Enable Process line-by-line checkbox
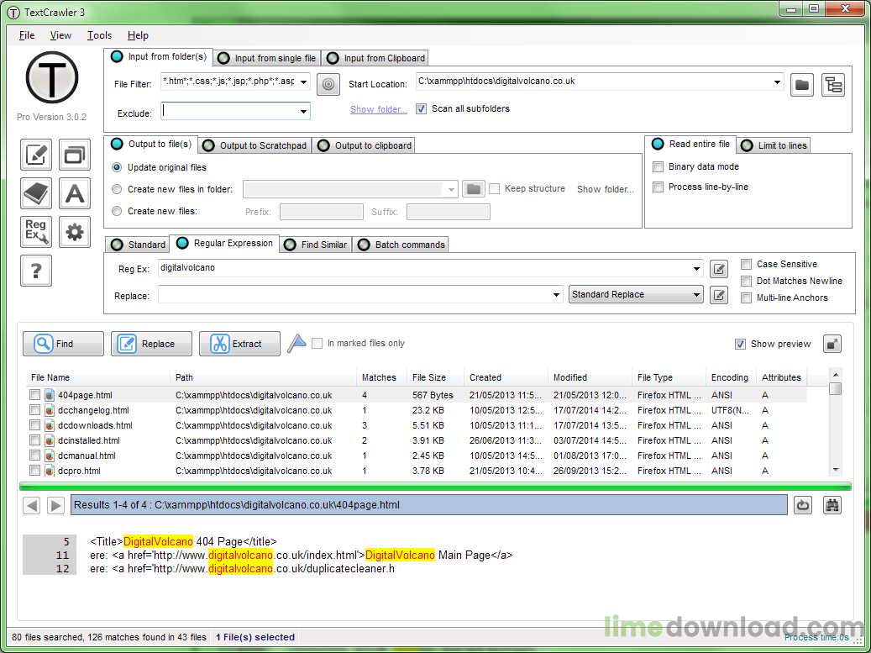 tap(658, 187)
